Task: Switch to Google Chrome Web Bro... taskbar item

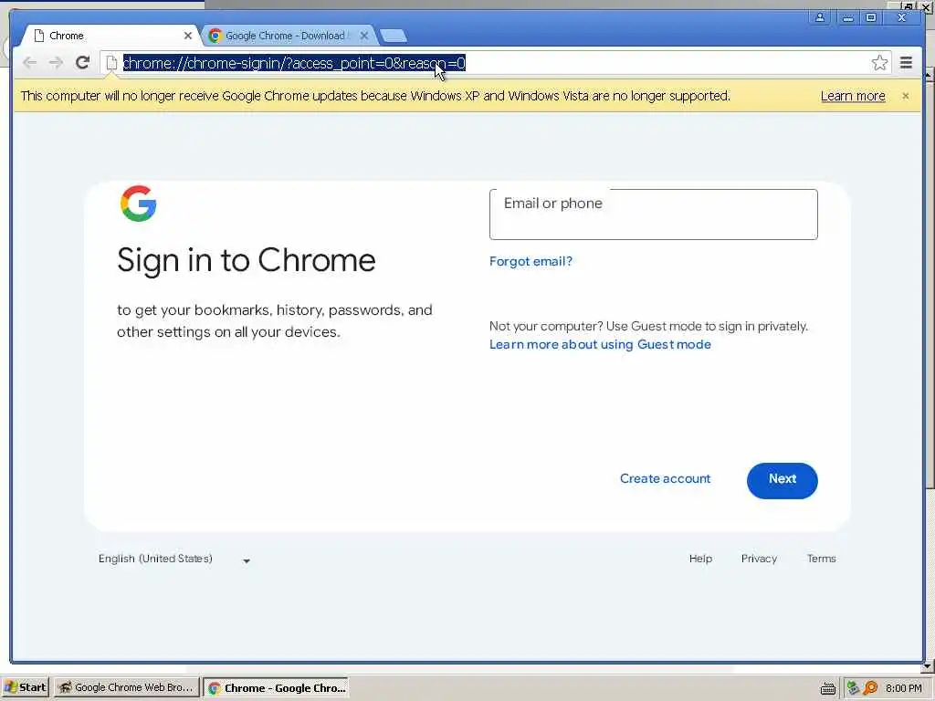Action: click(126, 687)
